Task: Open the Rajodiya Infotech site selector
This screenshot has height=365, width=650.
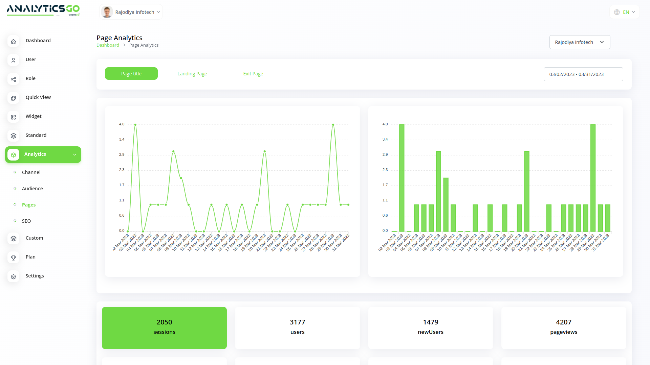Action: tap(580, 42)
